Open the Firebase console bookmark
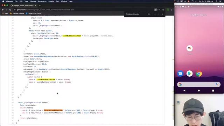This screenshot has width=224, height=126. pyautogui.click(x=17, y=13)
